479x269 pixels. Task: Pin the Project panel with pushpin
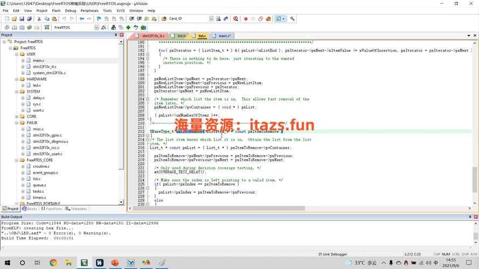point(116,35)
